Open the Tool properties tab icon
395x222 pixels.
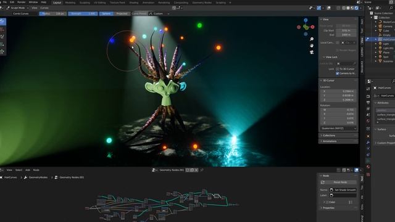[x=368, y=89]
